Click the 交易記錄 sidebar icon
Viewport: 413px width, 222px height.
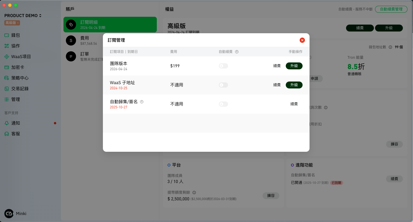[7, 89]
